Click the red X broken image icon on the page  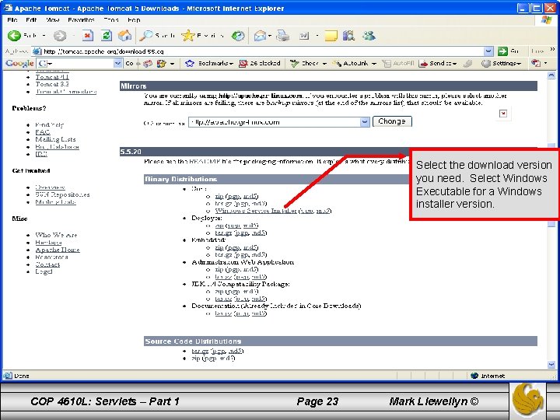[x=503, y=114]
